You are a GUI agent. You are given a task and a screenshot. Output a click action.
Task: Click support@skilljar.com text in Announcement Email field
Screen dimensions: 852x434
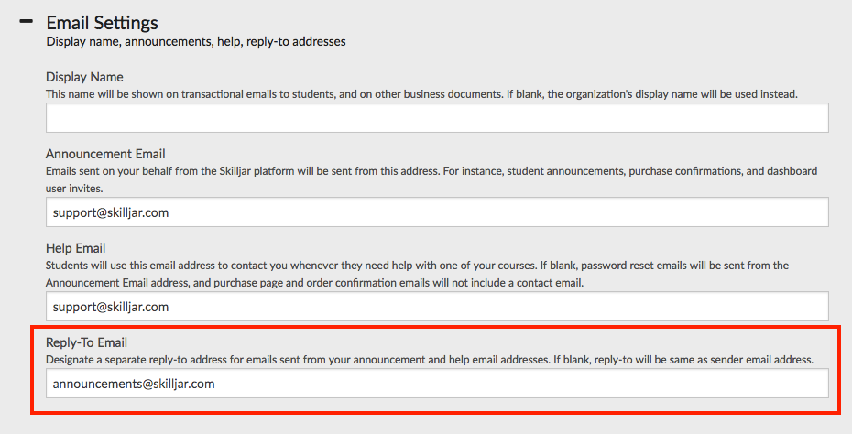(x=110, y=212)
